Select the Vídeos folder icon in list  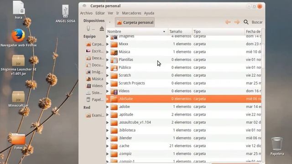coord(114,91)
